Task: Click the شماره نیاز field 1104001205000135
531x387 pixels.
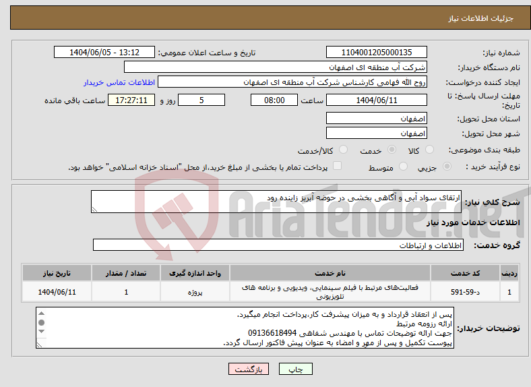Action: pos(376,52)
